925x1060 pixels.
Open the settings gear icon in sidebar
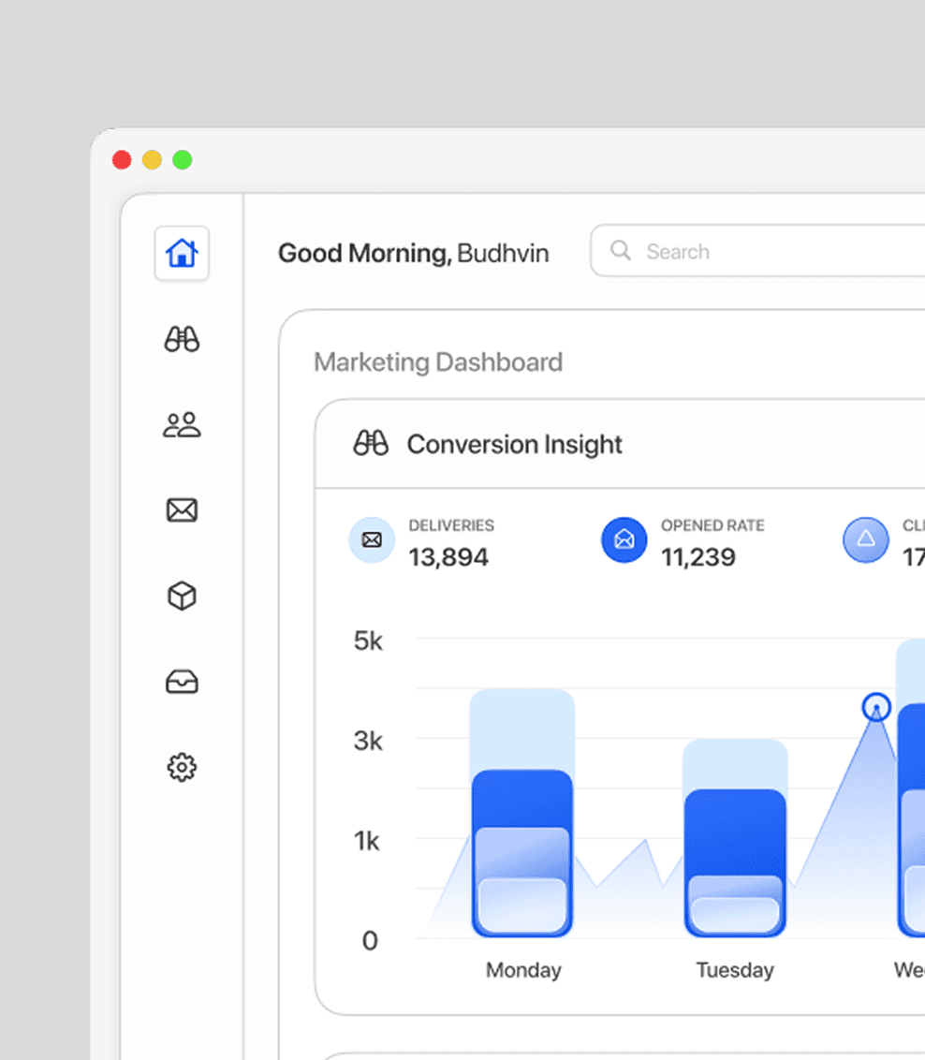click(182, 767)
